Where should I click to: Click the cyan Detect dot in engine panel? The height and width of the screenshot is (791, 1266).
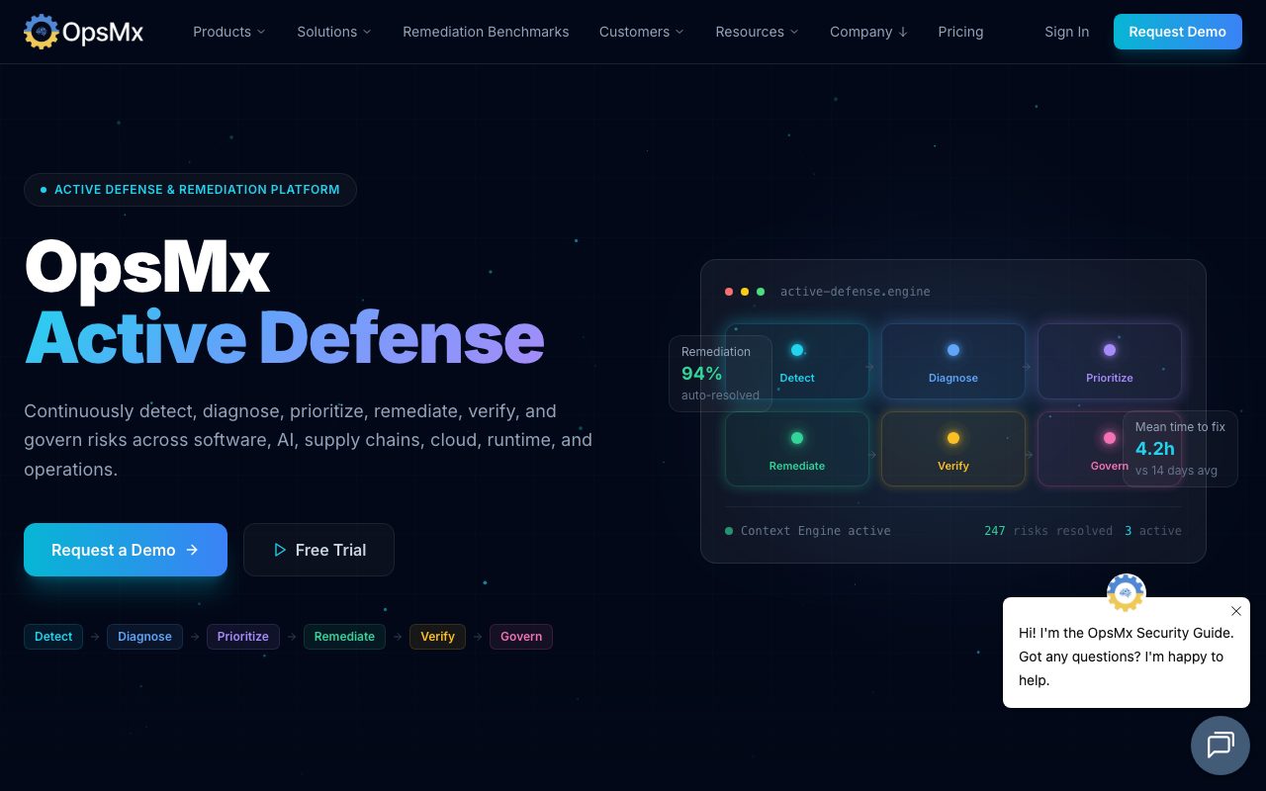click(x=797, y=350)
